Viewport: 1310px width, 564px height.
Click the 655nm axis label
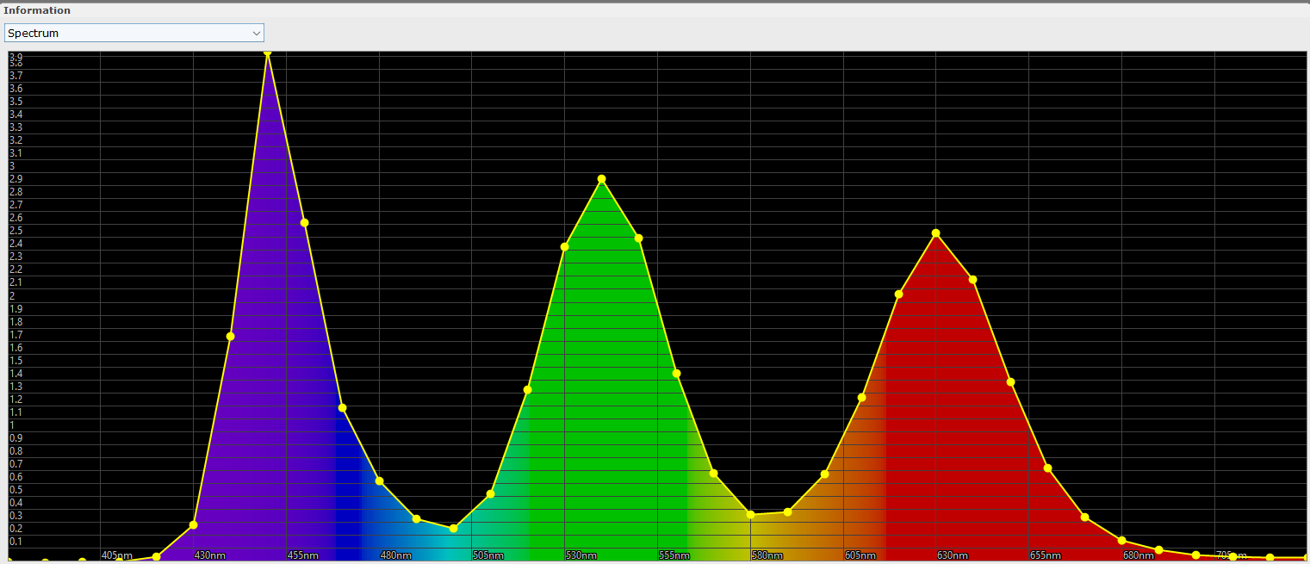click(1046, 555)
